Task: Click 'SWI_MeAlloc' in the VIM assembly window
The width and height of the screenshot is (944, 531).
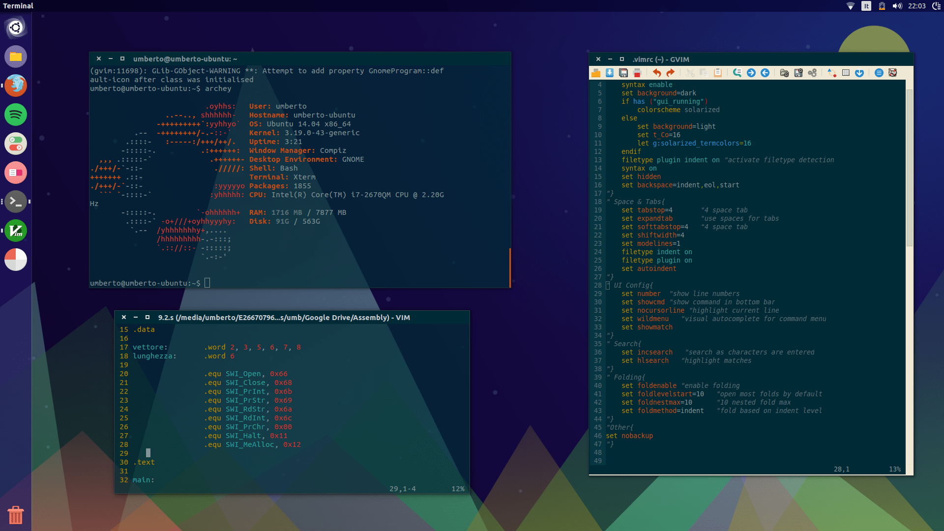Action: pos(250,444)
